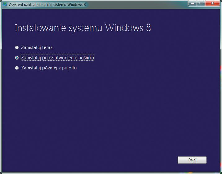
Task: Choose "Zainstaluj przez utworzenie nośnika" radio option
Action: 17,58
